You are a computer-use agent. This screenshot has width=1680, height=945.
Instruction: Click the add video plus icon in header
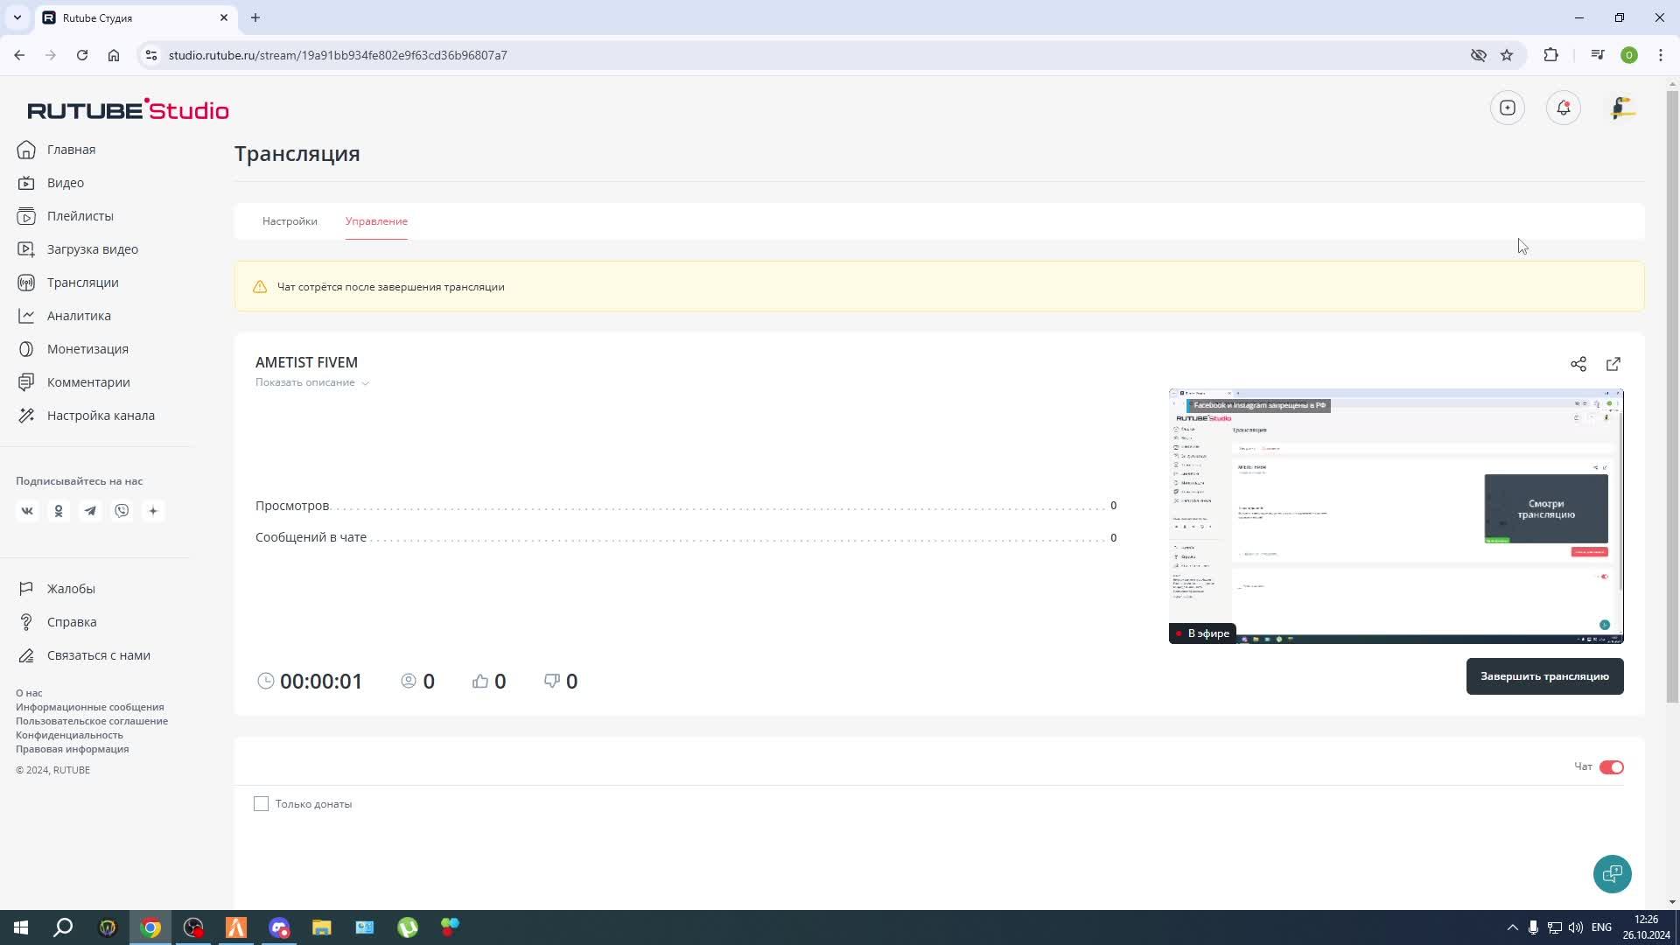coord(1507,108)
